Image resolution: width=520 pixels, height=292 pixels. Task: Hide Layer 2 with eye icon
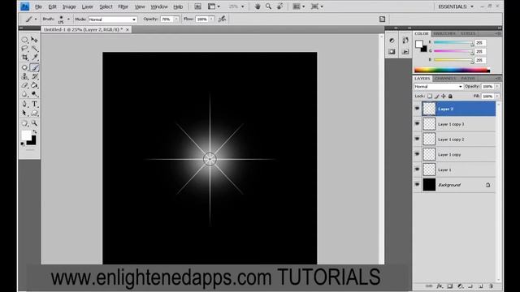pyautogui.click(x=417, y=109)
